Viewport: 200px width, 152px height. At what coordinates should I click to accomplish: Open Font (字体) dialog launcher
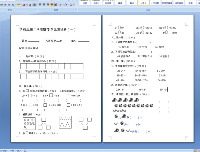tap(35, 9)
